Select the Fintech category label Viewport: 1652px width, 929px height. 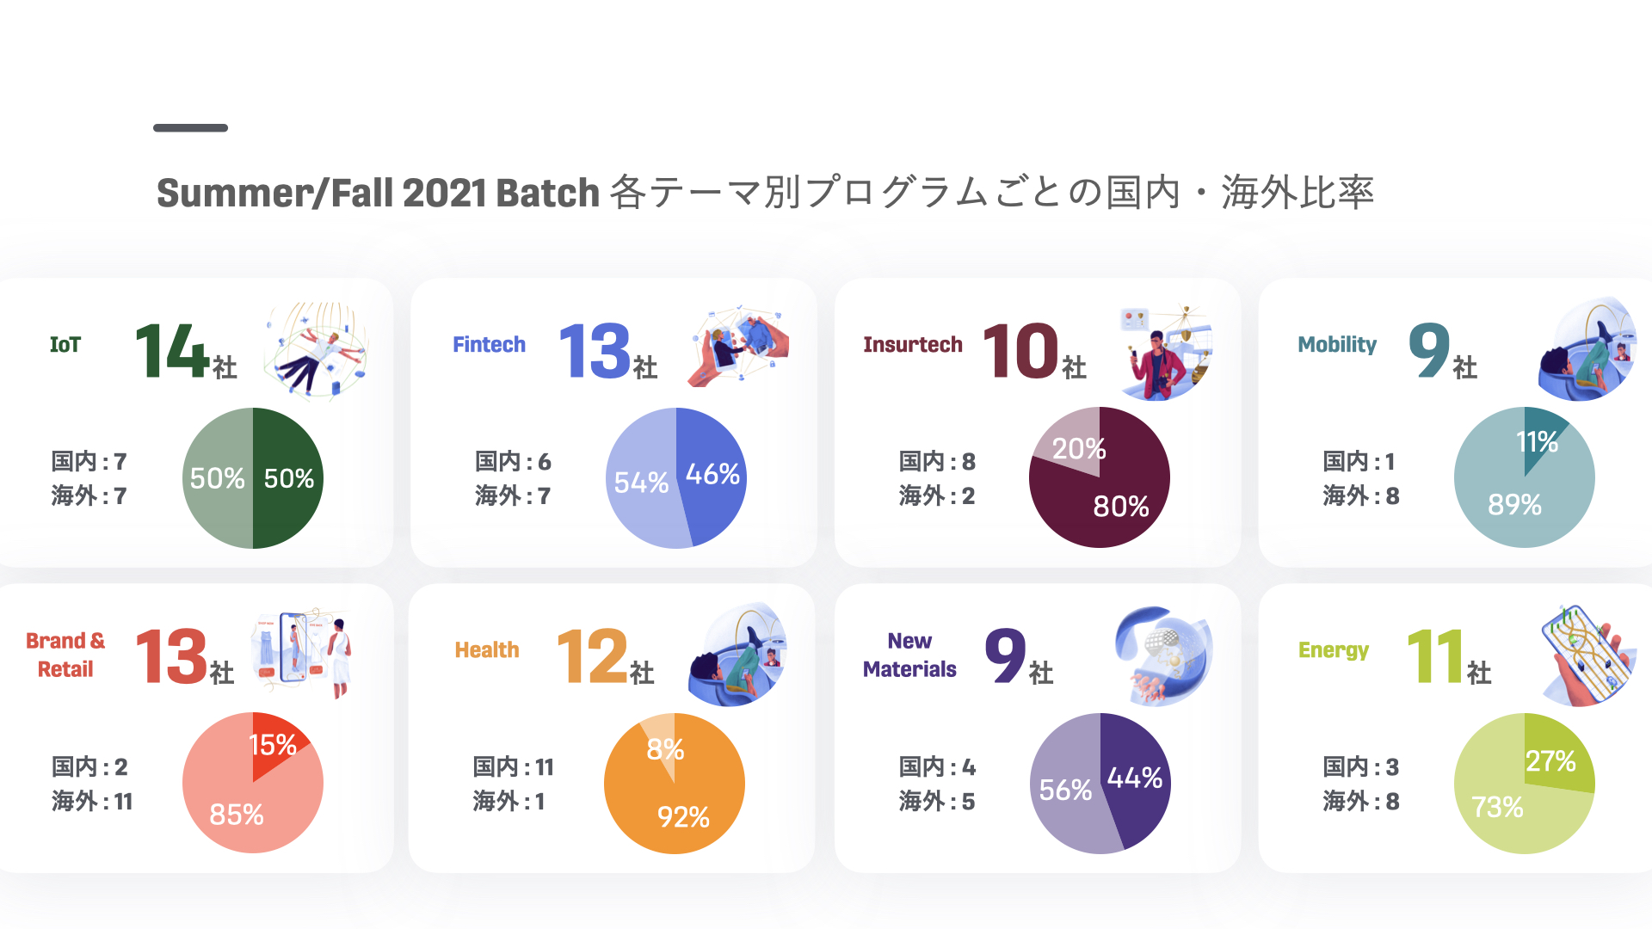click(x=489, y=345)
